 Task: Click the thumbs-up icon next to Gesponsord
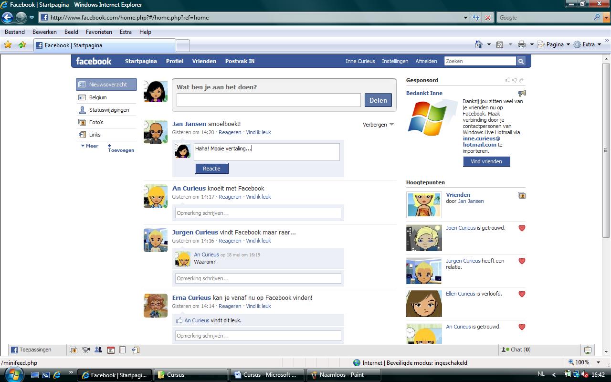tap(508, 80)
